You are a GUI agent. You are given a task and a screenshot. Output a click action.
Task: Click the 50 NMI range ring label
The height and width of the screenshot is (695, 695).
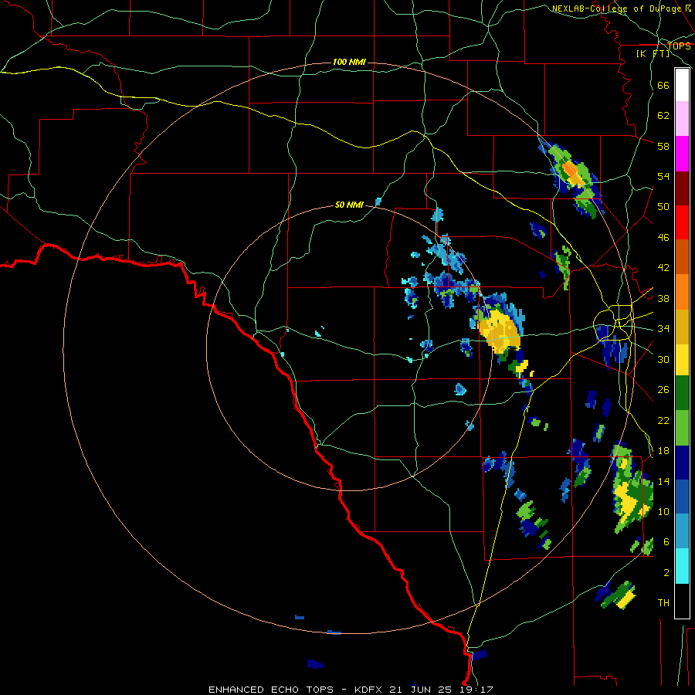[x=349, y=205]
